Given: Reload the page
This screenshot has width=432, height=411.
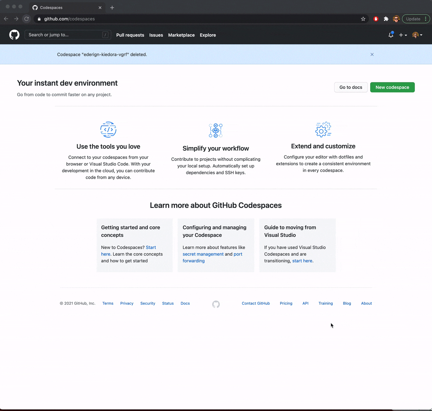Looking at the screenshot, I should click(26, 19).
